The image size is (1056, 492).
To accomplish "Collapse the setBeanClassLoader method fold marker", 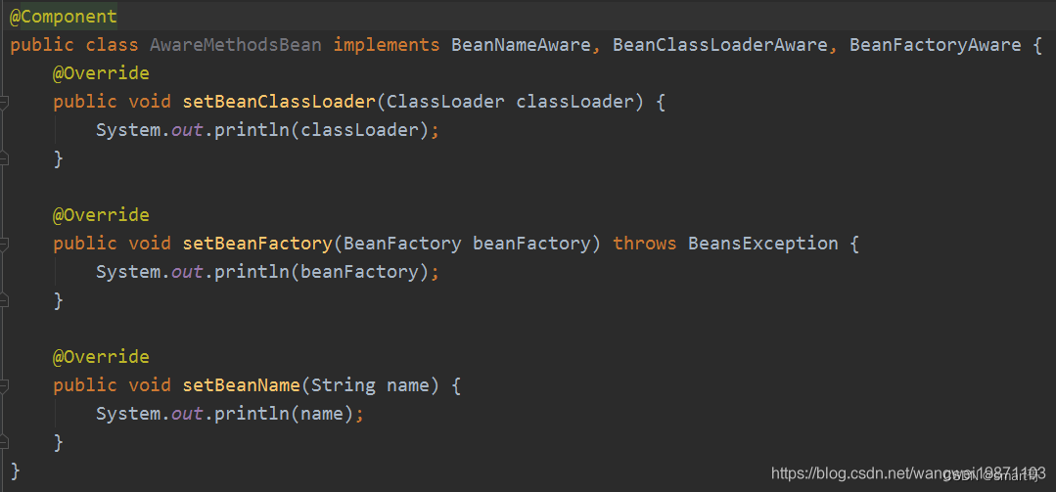I will coord(3,102).
